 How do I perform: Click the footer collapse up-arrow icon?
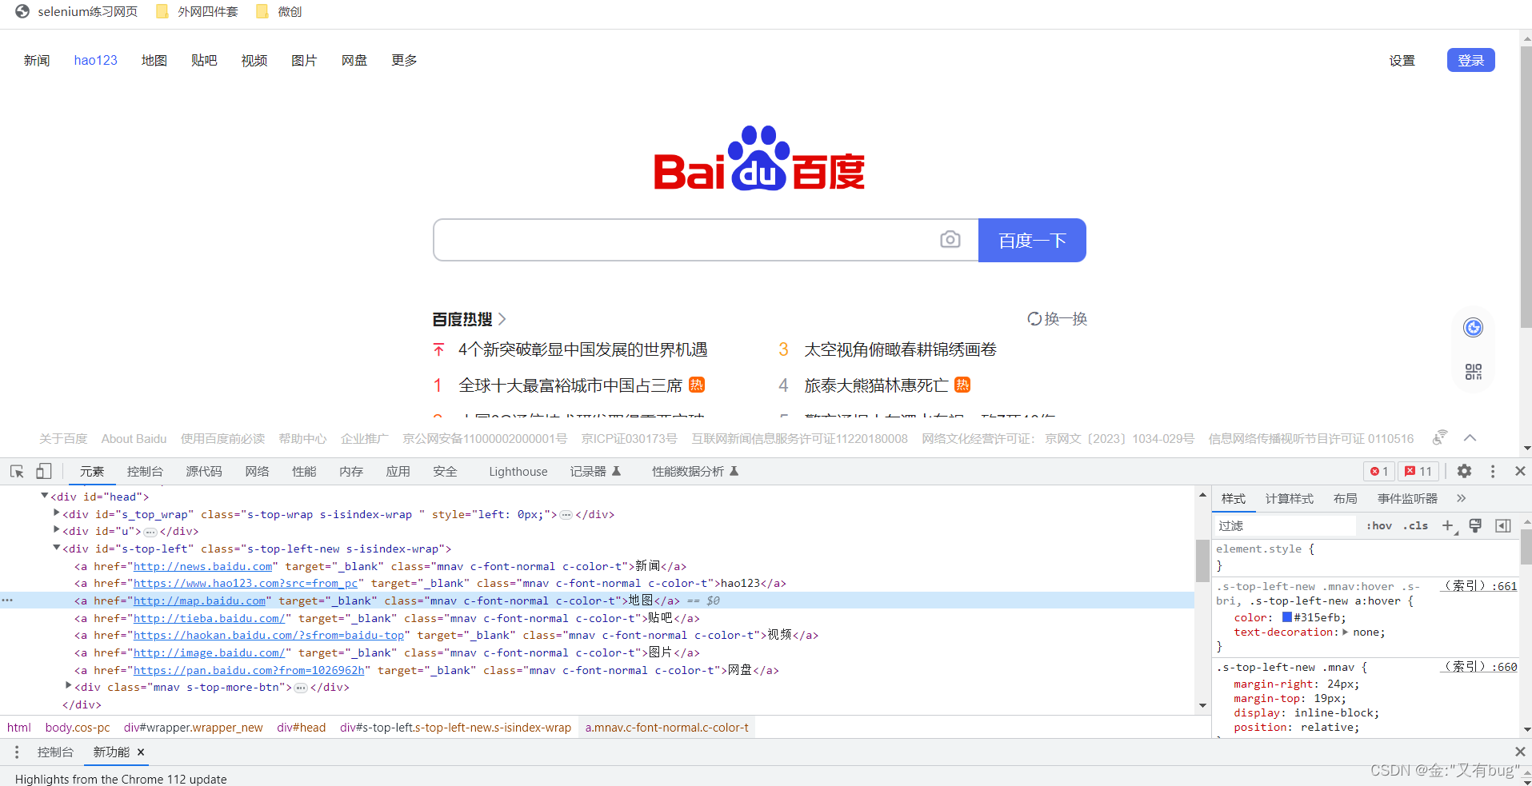coord(1470,438)
